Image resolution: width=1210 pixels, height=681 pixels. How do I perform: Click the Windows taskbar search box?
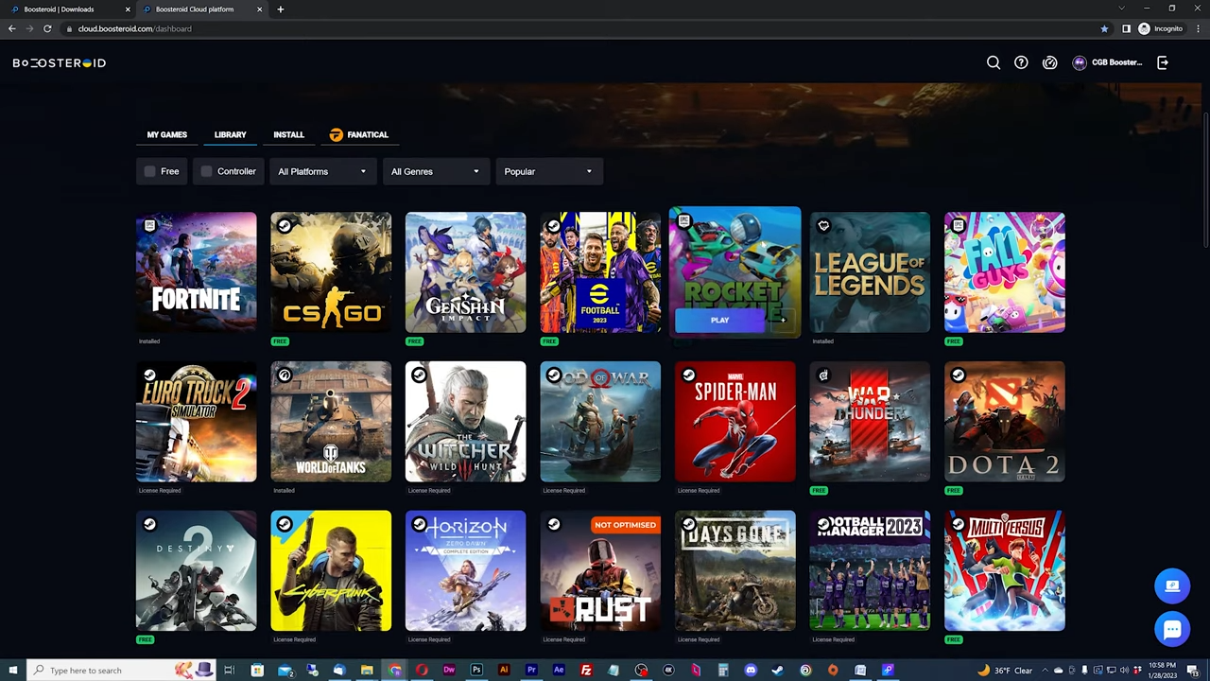[122, 671]
